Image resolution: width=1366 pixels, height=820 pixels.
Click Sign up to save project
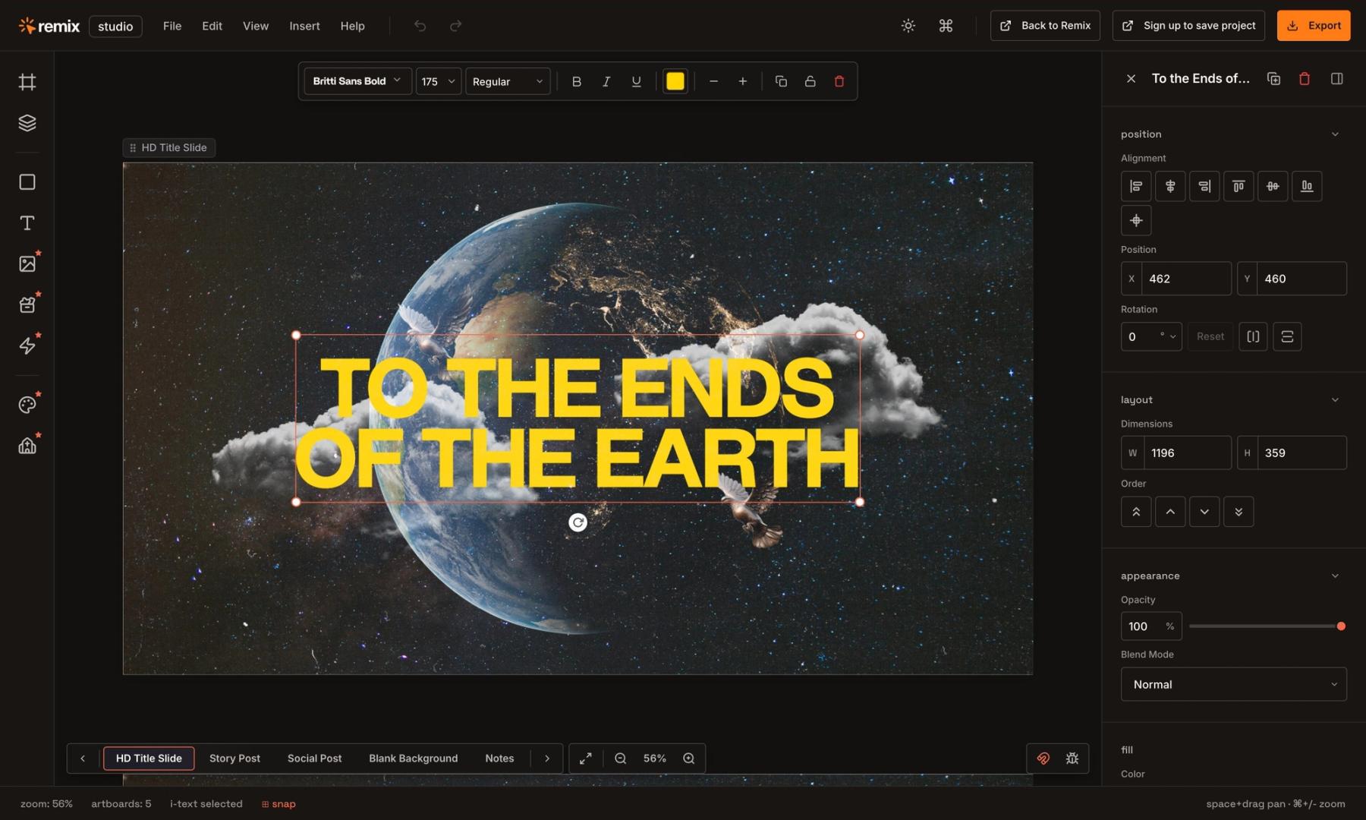pyautogui.click(x=1188, y=26)
